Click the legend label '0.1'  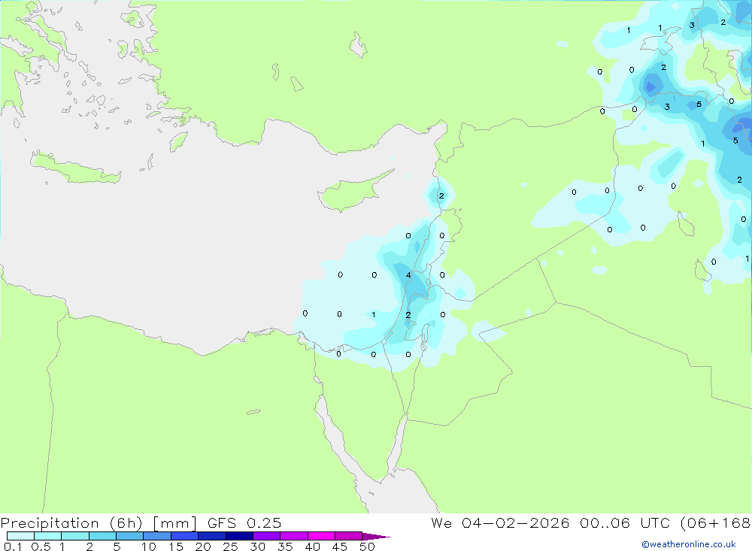13,546
